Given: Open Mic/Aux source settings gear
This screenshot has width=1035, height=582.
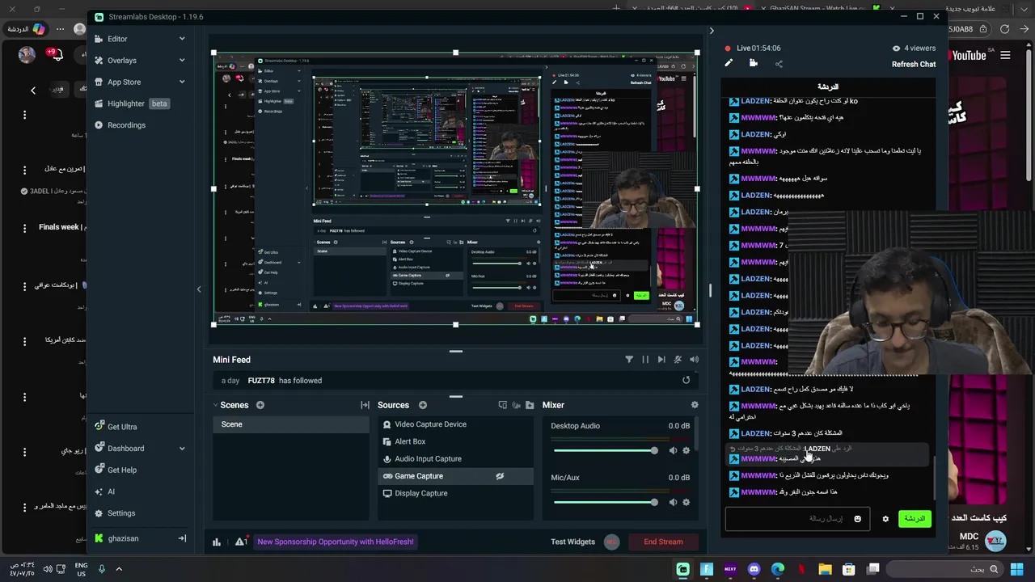Looking at the screenshot, I should [686, 502].
